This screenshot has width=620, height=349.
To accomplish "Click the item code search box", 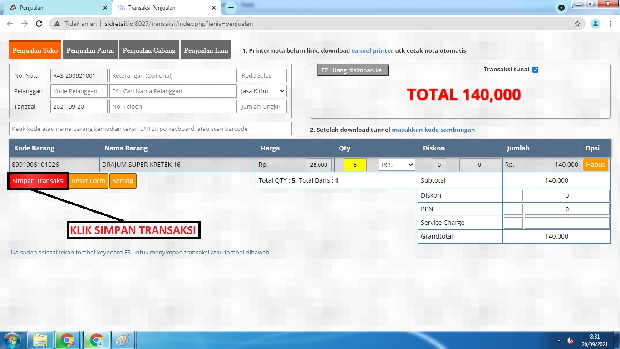I will 150,129.
